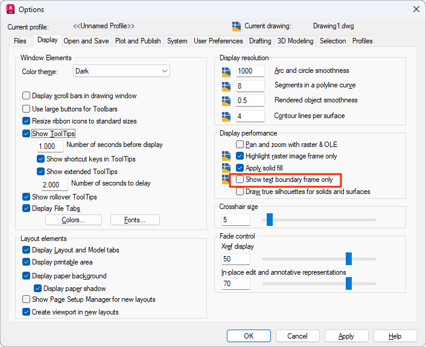This screenshot has width=426, height=347.
Task: Open the Color theme dropdown
Action: pos(121,71)
